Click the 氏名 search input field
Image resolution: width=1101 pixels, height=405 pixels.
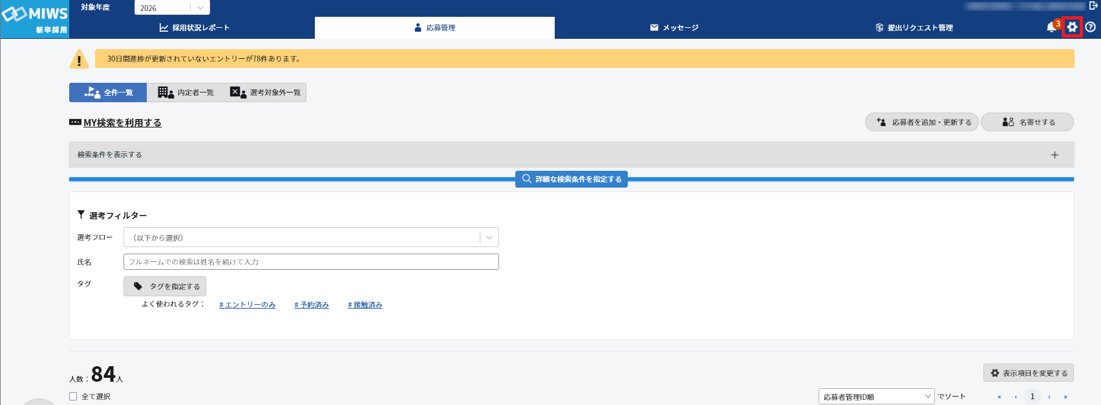[310, 262]
